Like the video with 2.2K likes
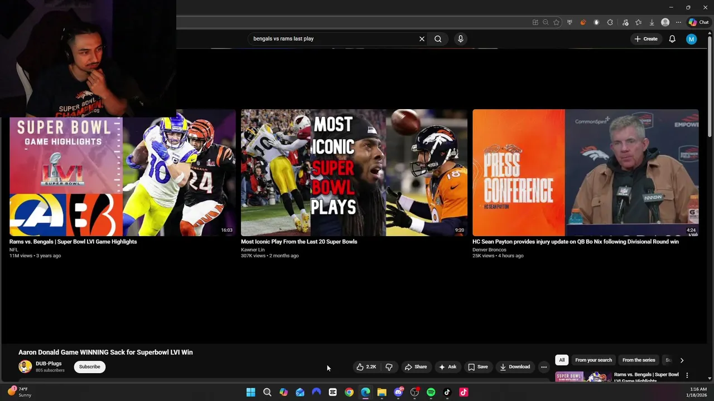Image resolution: width=714 pixels, height=401 pixels. (x=367, y=366)
